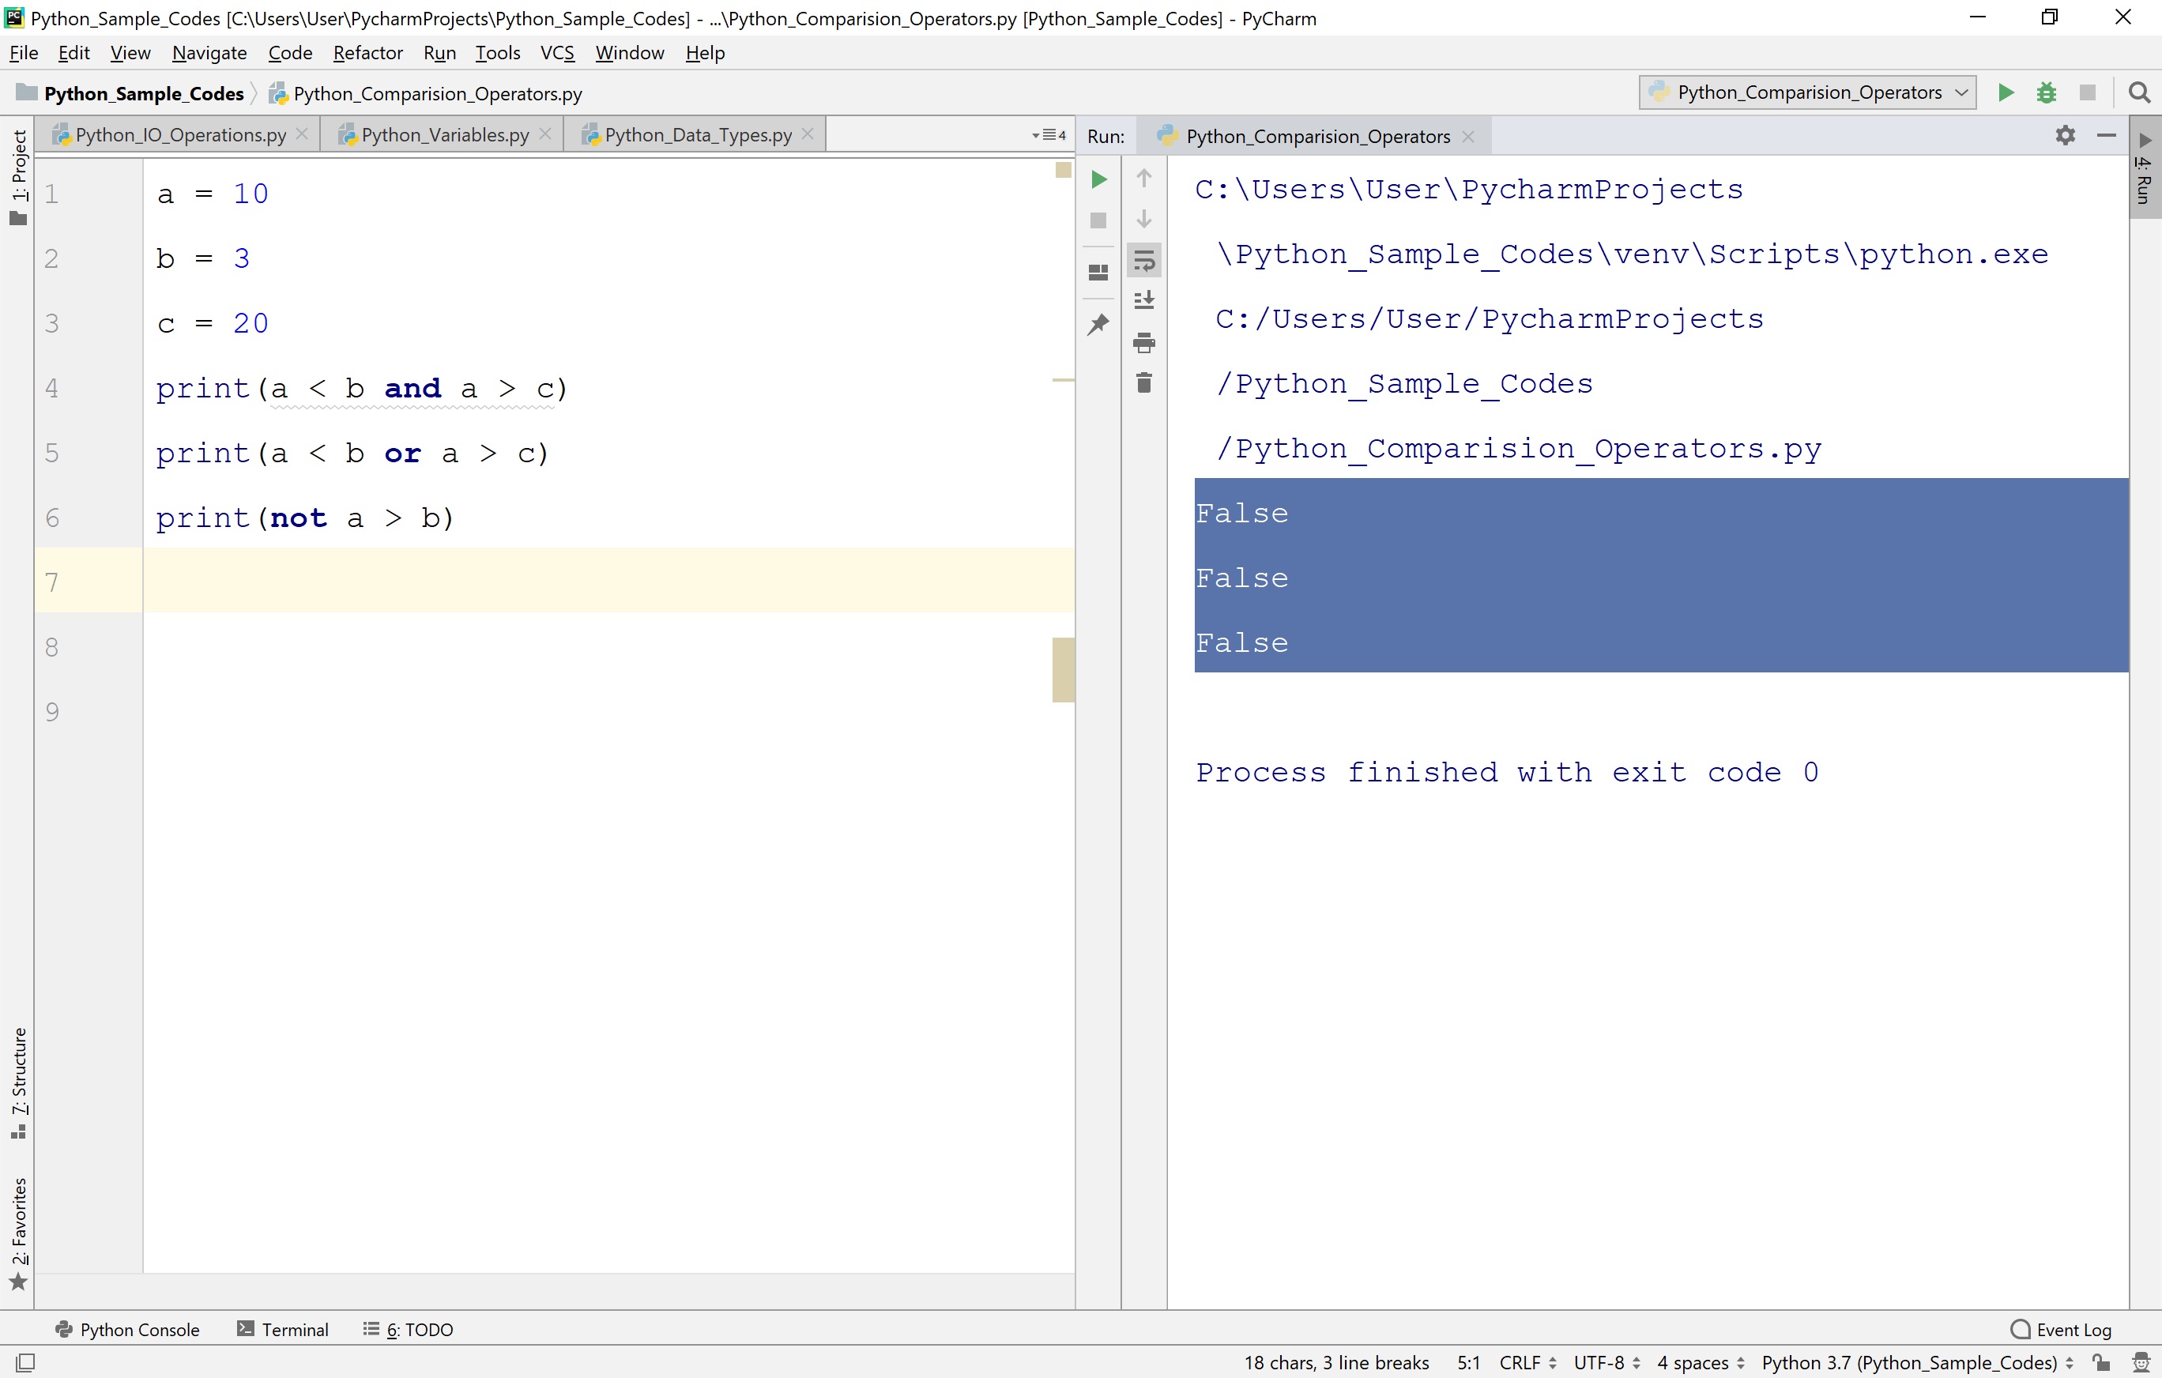
Task: Open the Terminal tool window
Action: coord(283,1329)
